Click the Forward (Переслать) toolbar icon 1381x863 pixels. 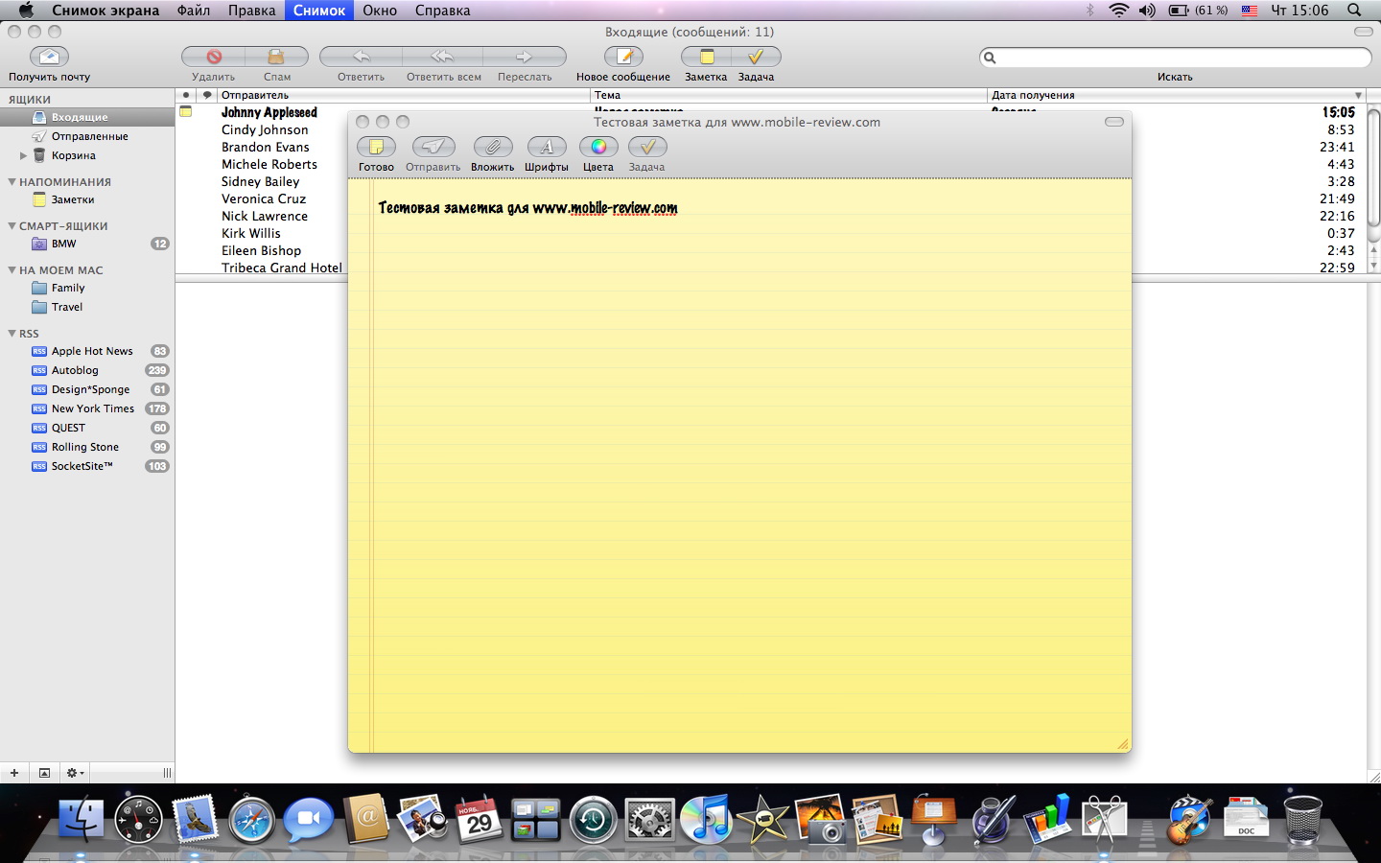[525, 57]
